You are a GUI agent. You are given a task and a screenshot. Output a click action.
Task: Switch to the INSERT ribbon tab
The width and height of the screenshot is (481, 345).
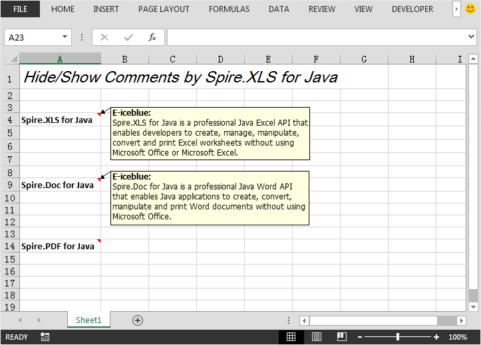click(106, 9)
